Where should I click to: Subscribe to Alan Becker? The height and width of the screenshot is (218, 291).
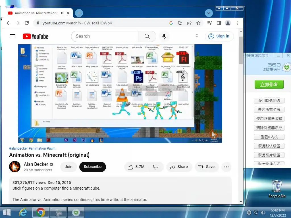pos(92,167)
